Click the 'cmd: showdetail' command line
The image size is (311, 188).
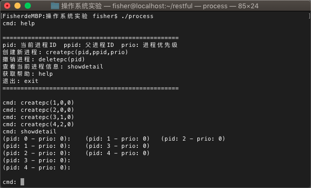click(29, 131)
